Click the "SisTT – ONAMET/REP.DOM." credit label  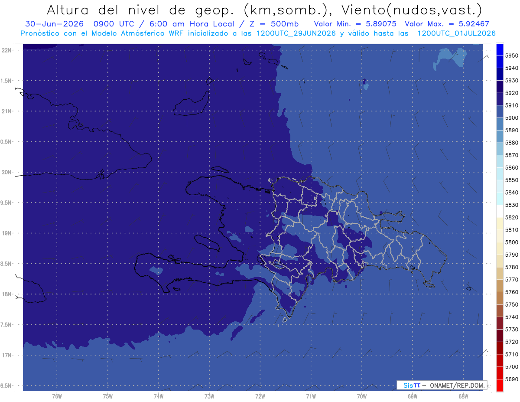442,385
